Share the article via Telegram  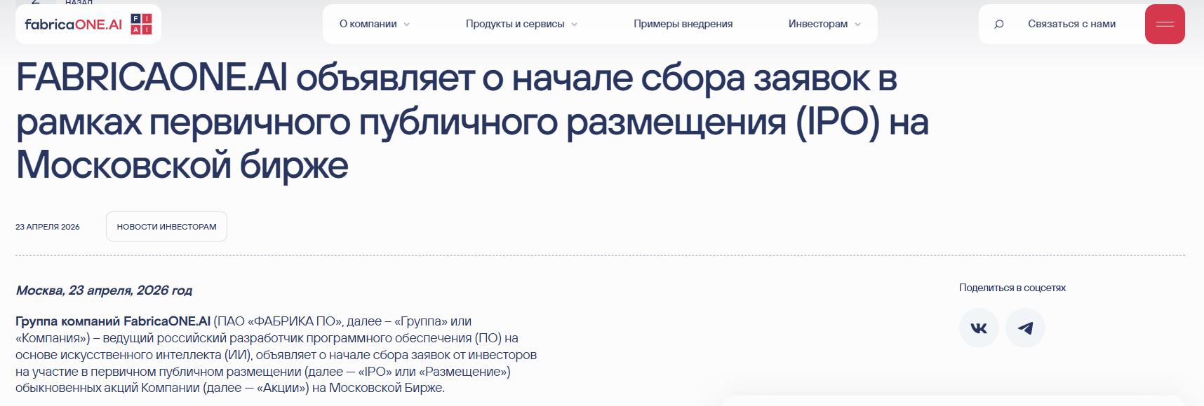point(1025,328)
